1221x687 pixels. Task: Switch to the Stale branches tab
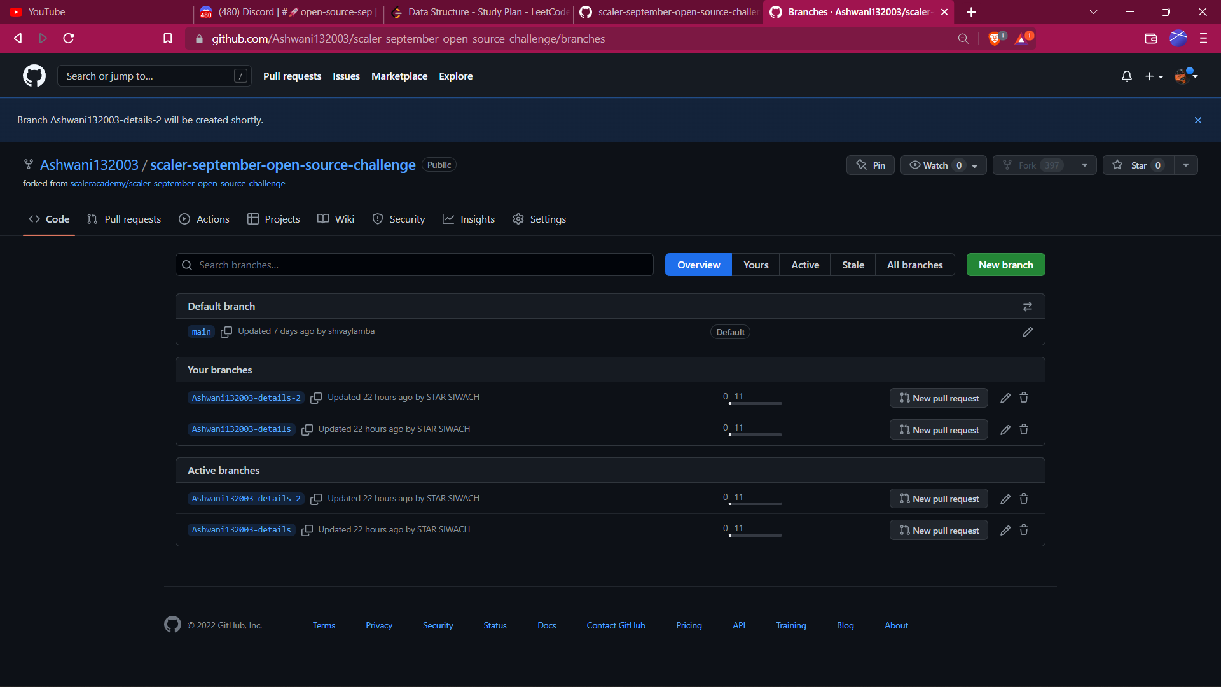(852, 265)
